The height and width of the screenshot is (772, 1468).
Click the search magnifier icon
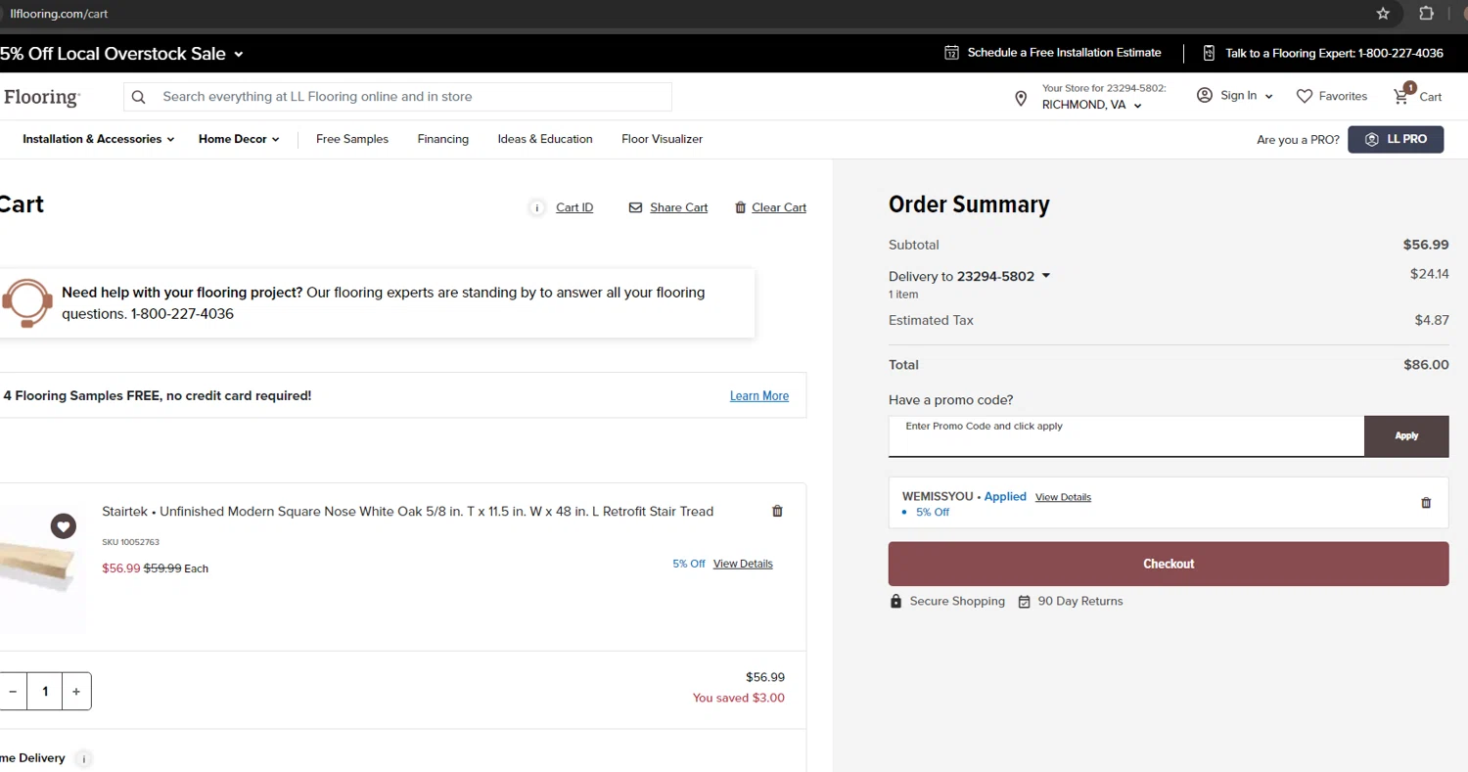(139, 97)
